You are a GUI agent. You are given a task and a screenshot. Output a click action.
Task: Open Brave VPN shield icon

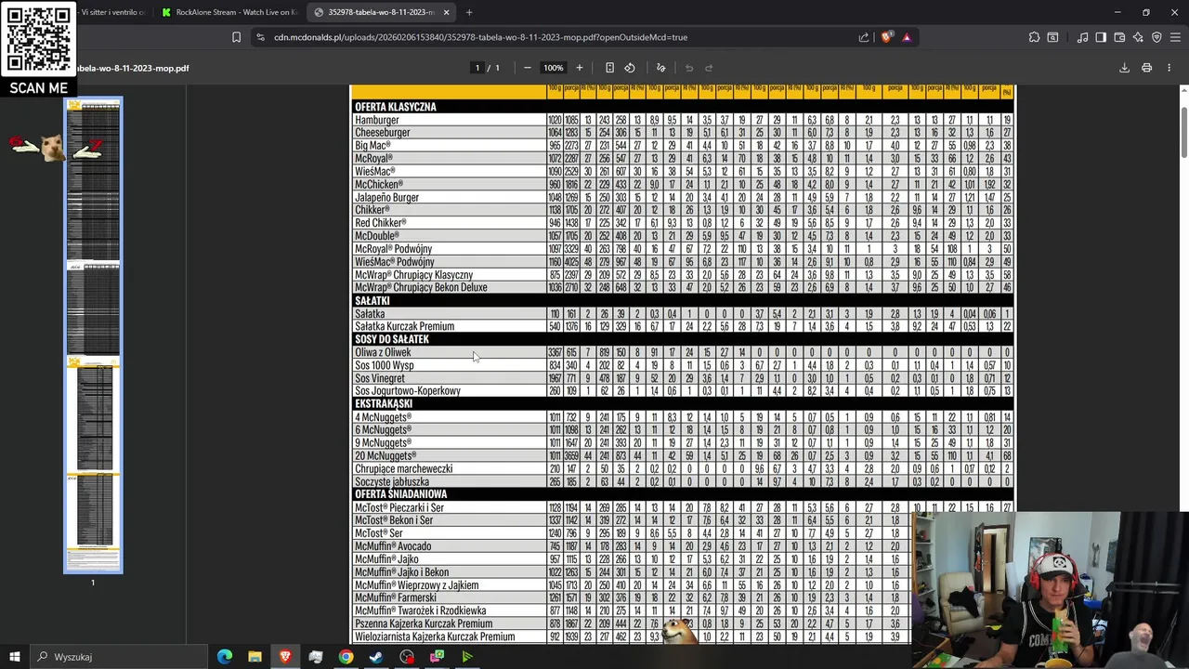tap(1156, 37)
